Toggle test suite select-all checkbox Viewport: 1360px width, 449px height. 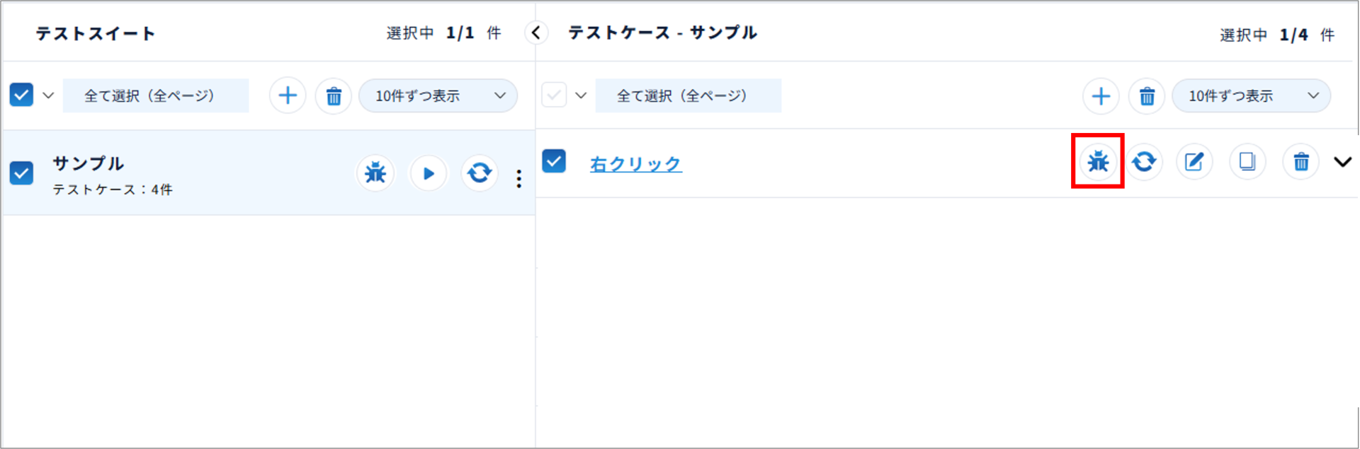click(x=21, y=95)
